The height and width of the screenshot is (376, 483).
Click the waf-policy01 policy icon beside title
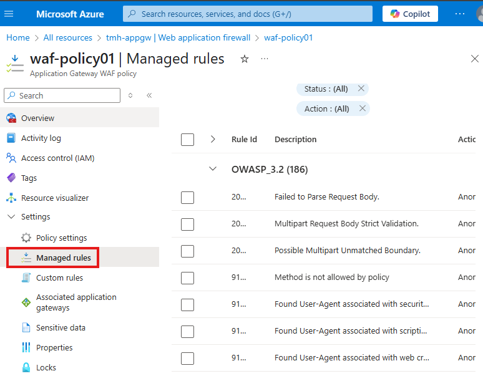coord(15,64)
